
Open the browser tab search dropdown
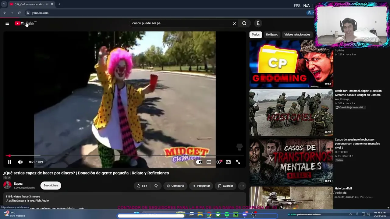coord(4,4)
